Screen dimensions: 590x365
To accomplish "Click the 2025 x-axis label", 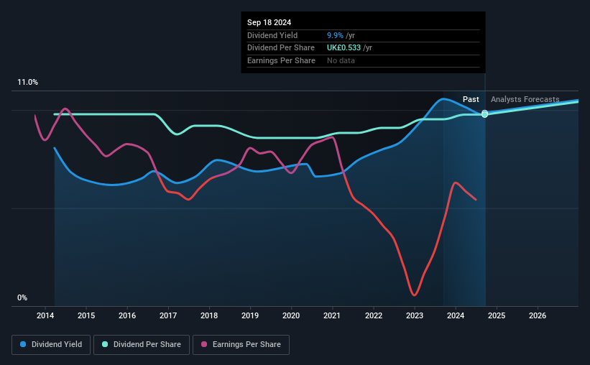I will coord(497,315).
